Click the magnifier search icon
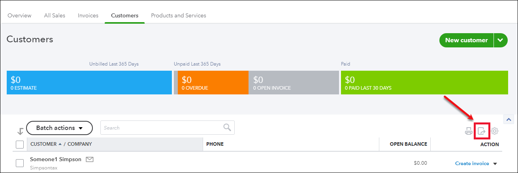This screenshot has height=173, width=518. tap(227, 128)
